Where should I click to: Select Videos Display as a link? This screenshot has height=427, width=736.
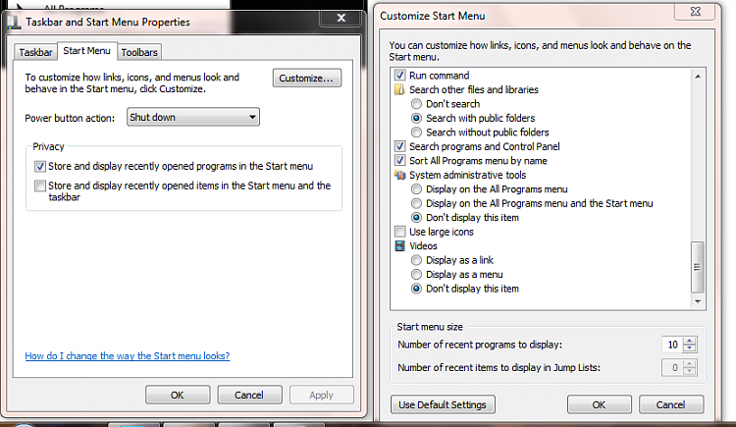416,260
